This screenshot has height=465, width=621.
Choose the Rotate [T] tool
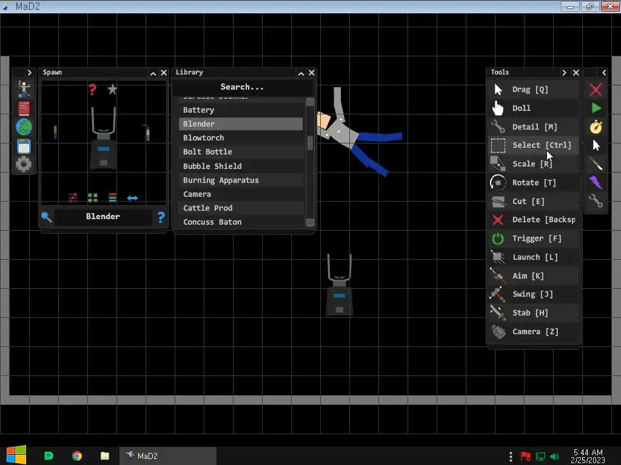point(534,182)
